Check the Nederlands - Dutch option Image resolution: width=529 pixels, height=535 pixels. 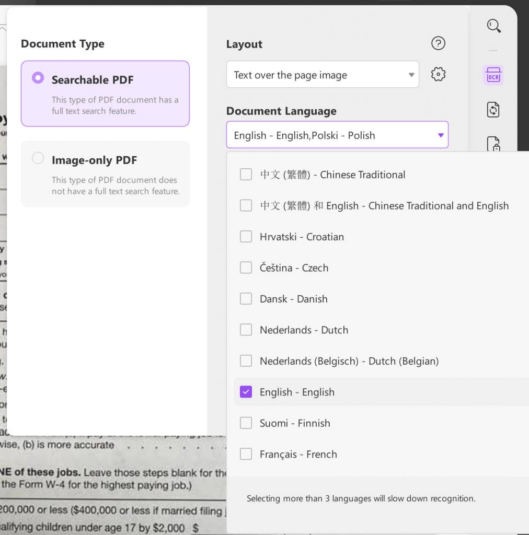point(246,330)
